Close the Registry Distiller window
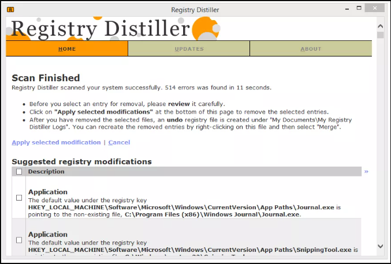This screenshot has height=264, width=391. tap(375, 8)
